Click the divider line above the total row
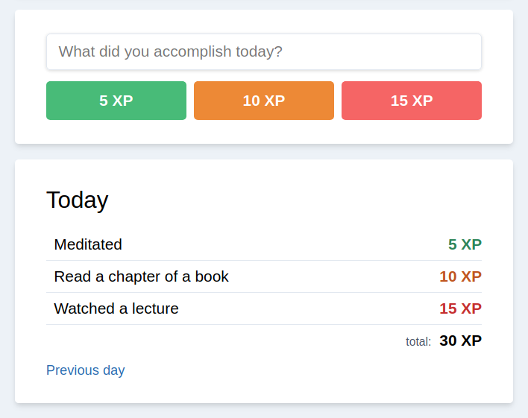The width and height of the screenshot is (528, 418). pyautogui.click(x=263, y=325)
